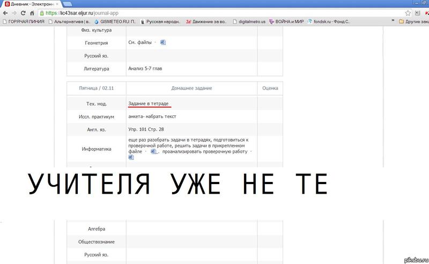Click the Геометрия subject cell

tap(97, 43)
